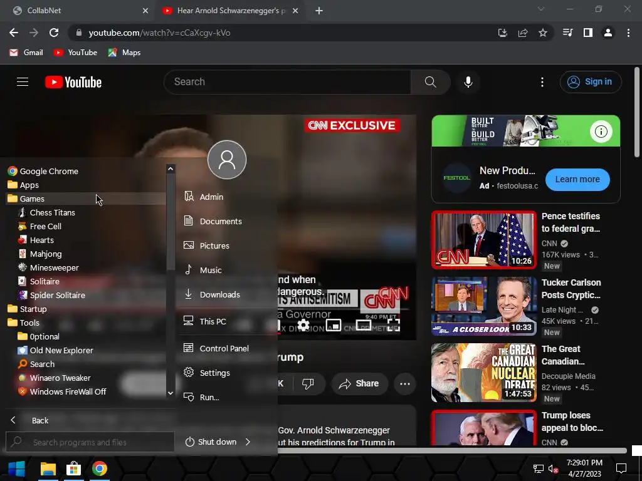Screen dimensions: 642x481
Task: Click YouTube Sign in button
Action: tap(591, 82)
